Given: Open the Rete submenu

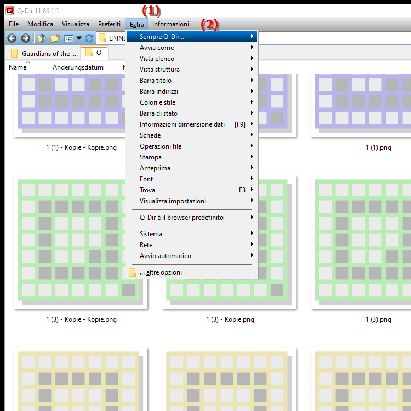Looking at the screenshot, I should pos(192,245).
